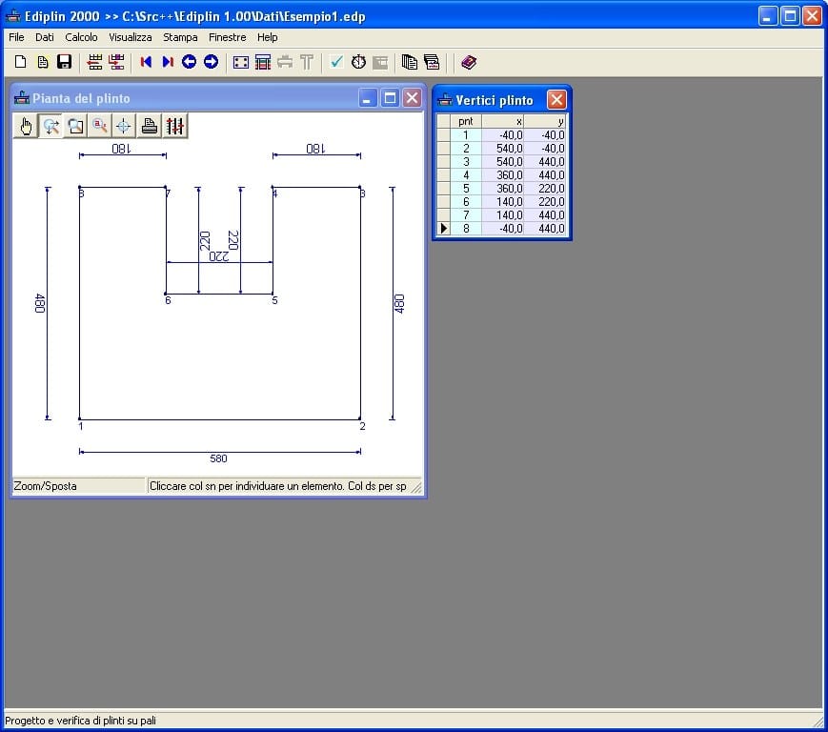
Task: Open the Calcolo menu
Action: [x=81, y=37]
